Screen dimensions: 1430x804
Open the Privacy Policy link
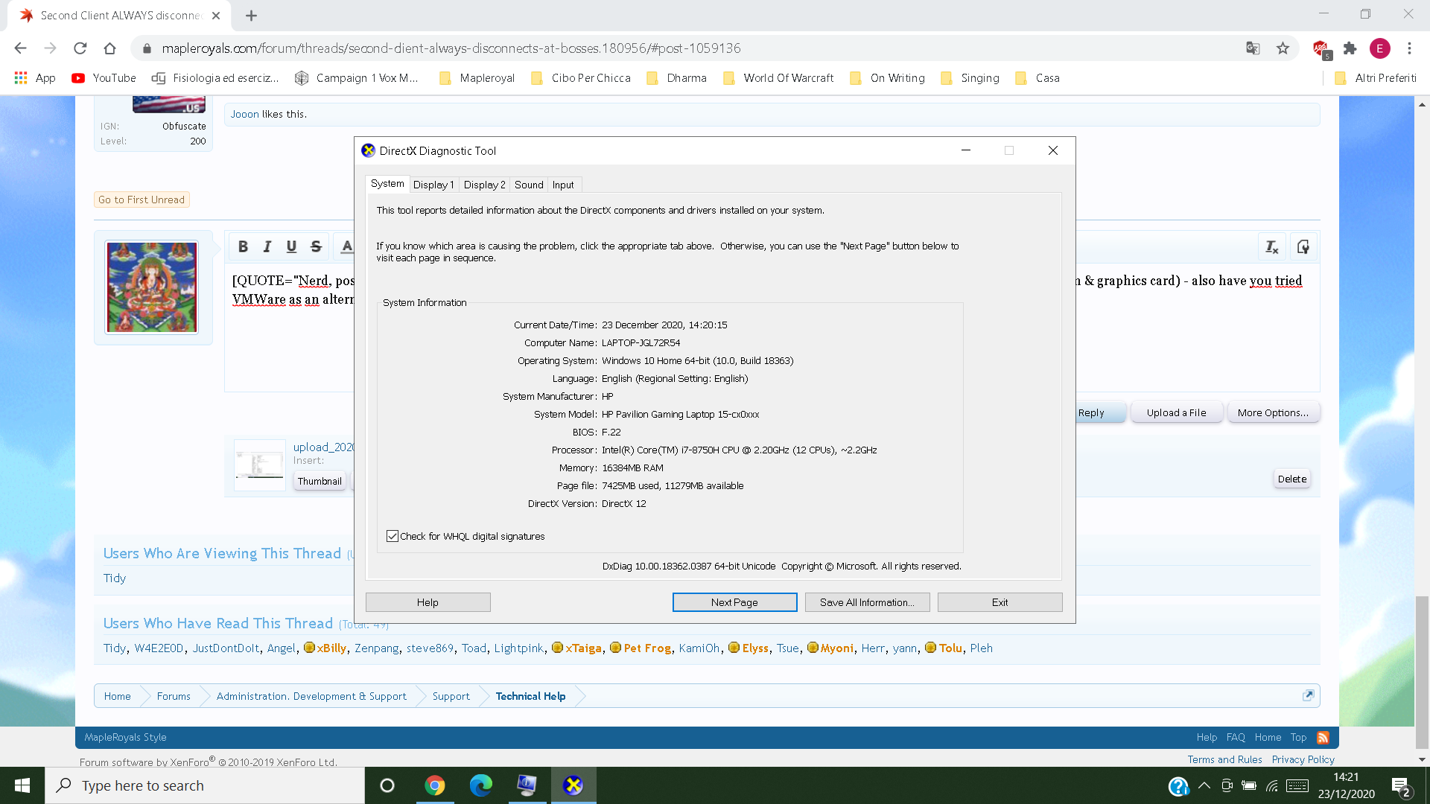(x=1303, y=759)
